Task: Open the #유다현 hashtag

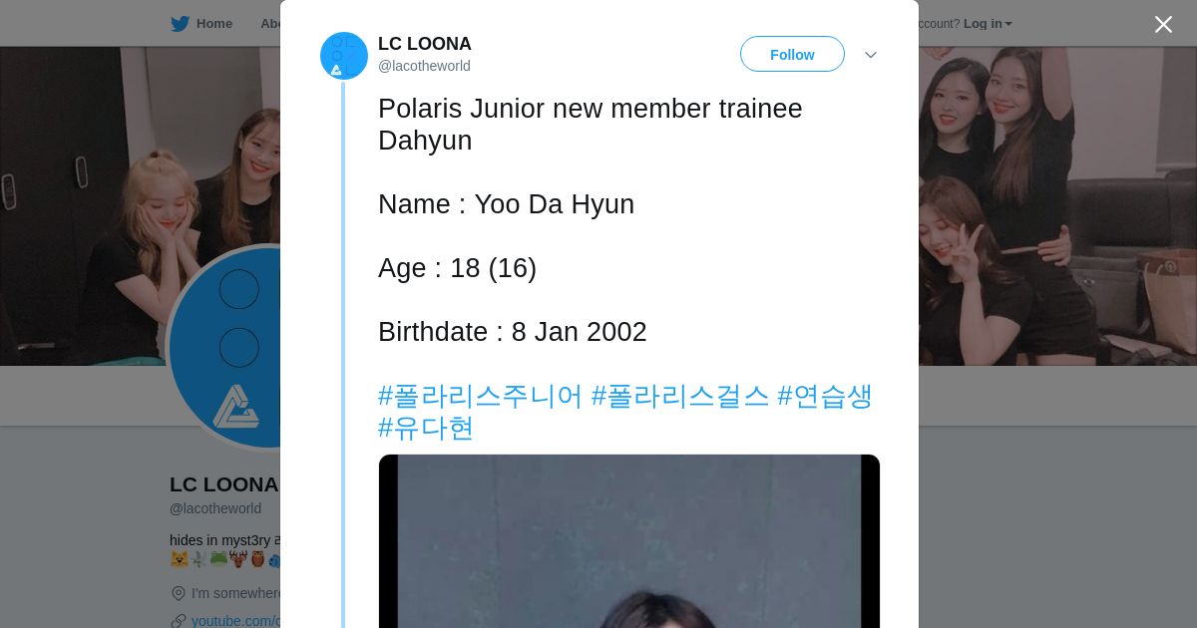Action: tap(426, 428)
